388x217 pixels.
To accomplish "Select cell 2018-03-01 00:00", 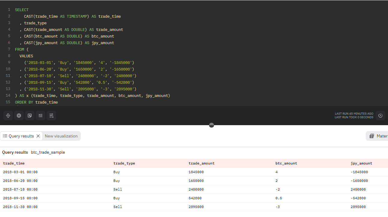I will click(x=20, y=172).
